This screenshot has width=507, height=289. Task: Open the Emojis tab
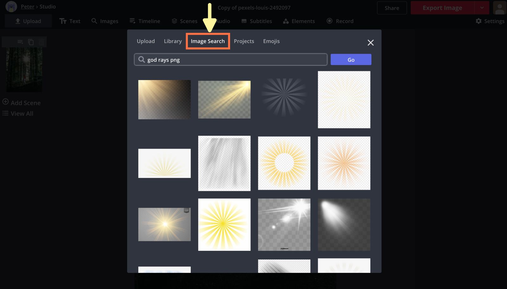click(271, 41)
